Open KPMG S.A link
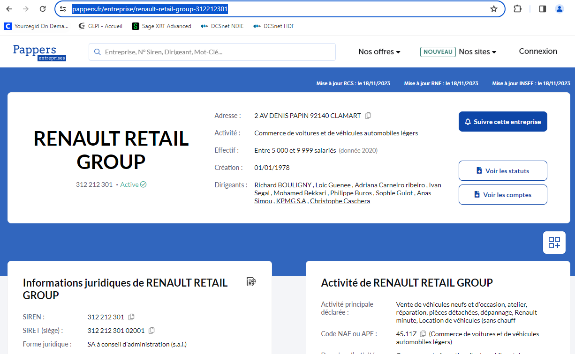The width and height of the screenshot is (575, 354). 291,201
